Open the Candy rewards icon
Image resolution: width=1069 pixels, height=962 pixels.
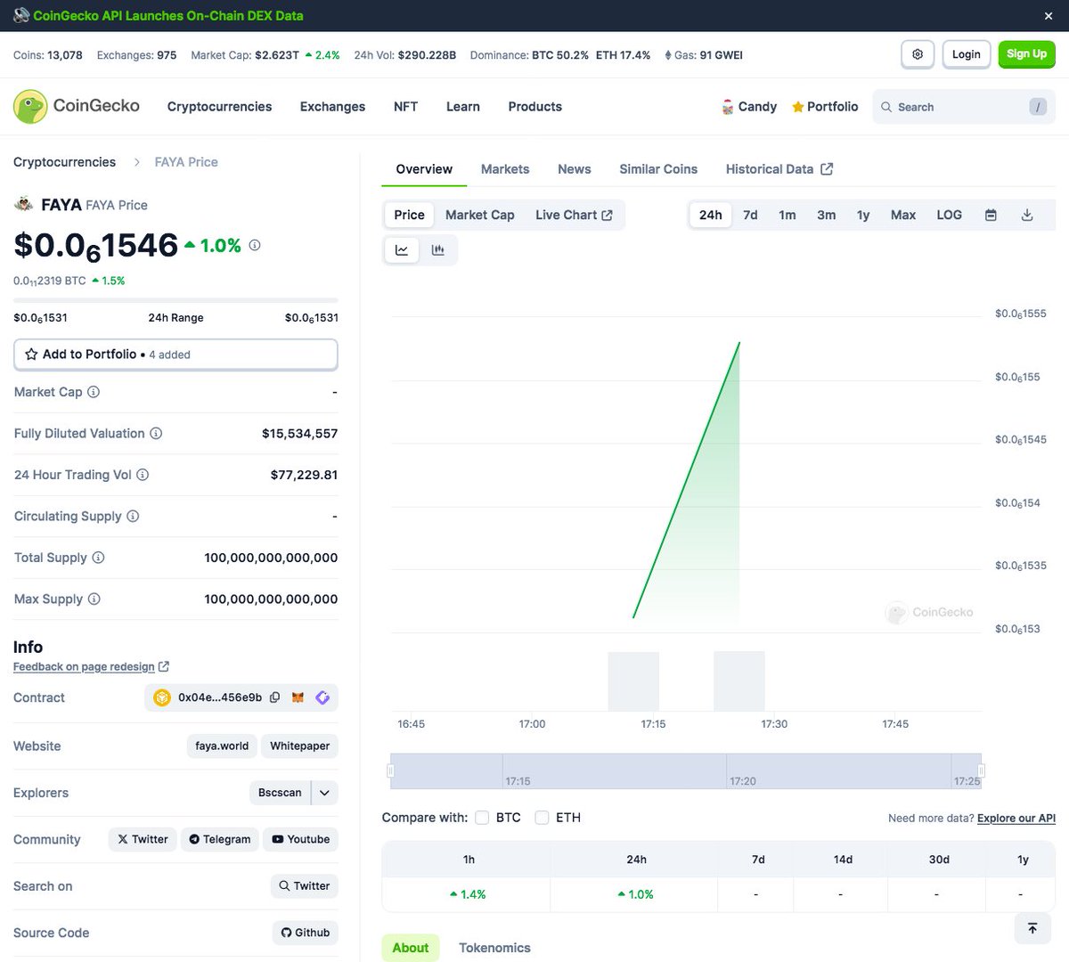click(x=728, y=107)
